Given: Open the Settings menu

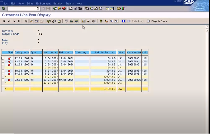Looking at the screenshot, I should pyautogui.click(x=58, y=4).
